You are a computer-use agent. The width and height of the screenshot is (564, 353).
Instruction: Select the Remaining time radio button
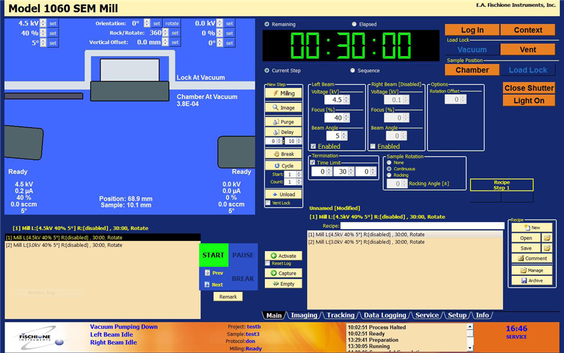(x=267, y=24)
